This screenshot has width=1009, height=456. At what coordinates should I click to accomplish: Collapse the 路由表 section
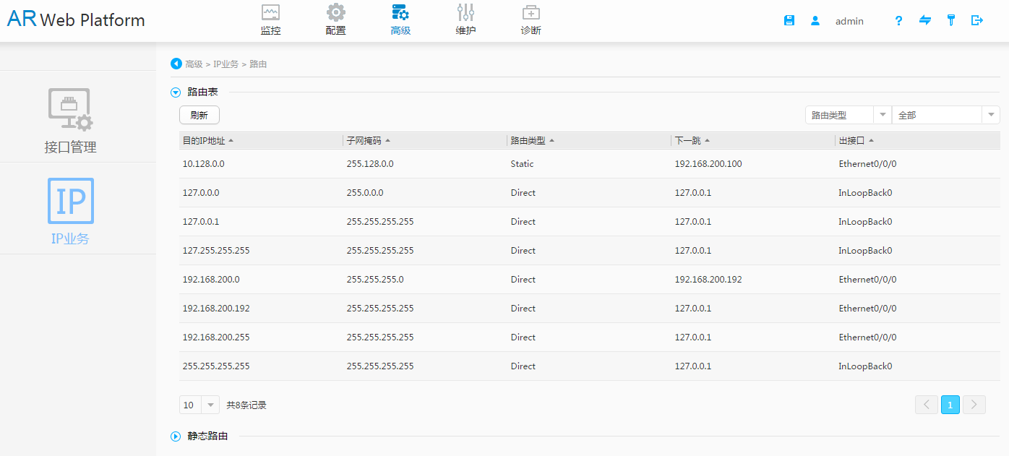tap(176, 92)
